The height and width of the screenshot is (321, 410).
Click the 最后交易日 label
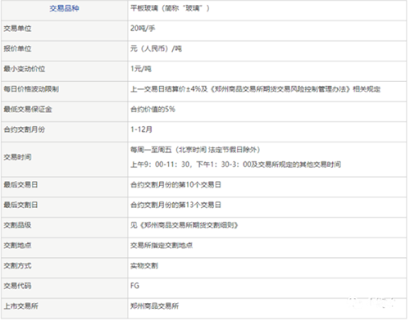pyautogui.click(x=20, y=185)
